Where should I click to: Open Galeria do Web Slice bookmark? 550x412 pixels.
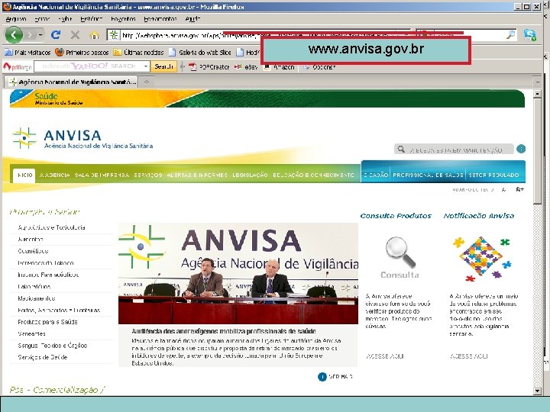[x=200, y=53]
